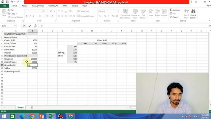
Task: Click the Undo arrow icon
Action: (x=12, y=2)
